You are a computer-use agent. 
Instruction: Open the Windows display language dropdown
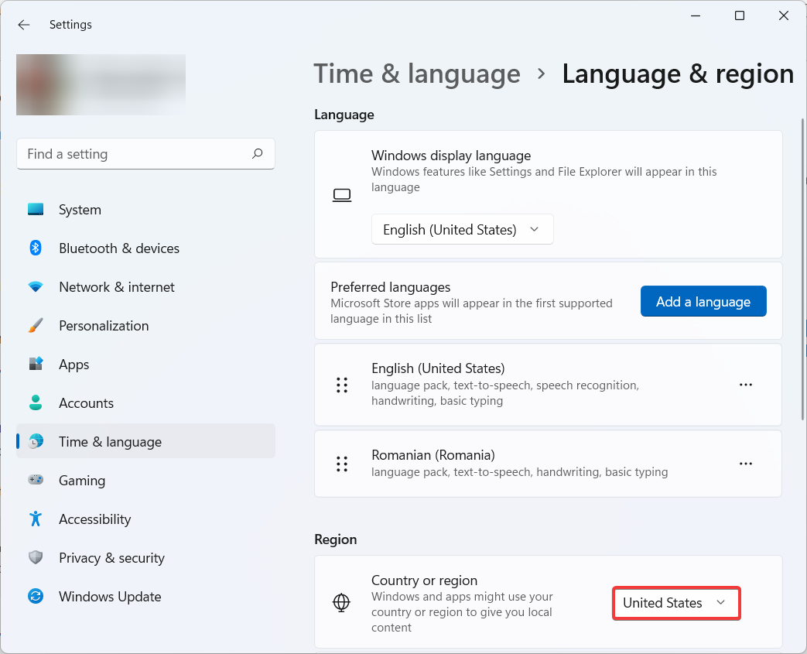pos(462,230)
